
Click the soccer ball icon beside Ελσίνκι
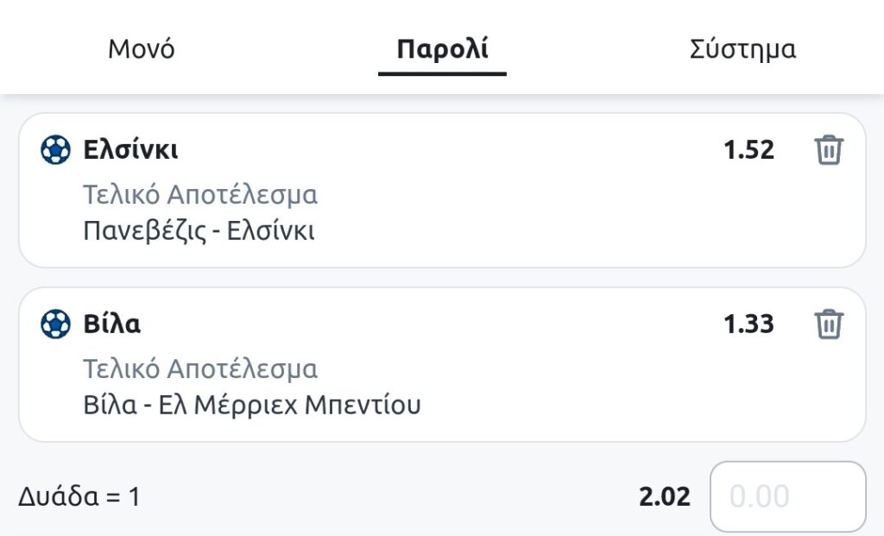click(x=55, y=150)
